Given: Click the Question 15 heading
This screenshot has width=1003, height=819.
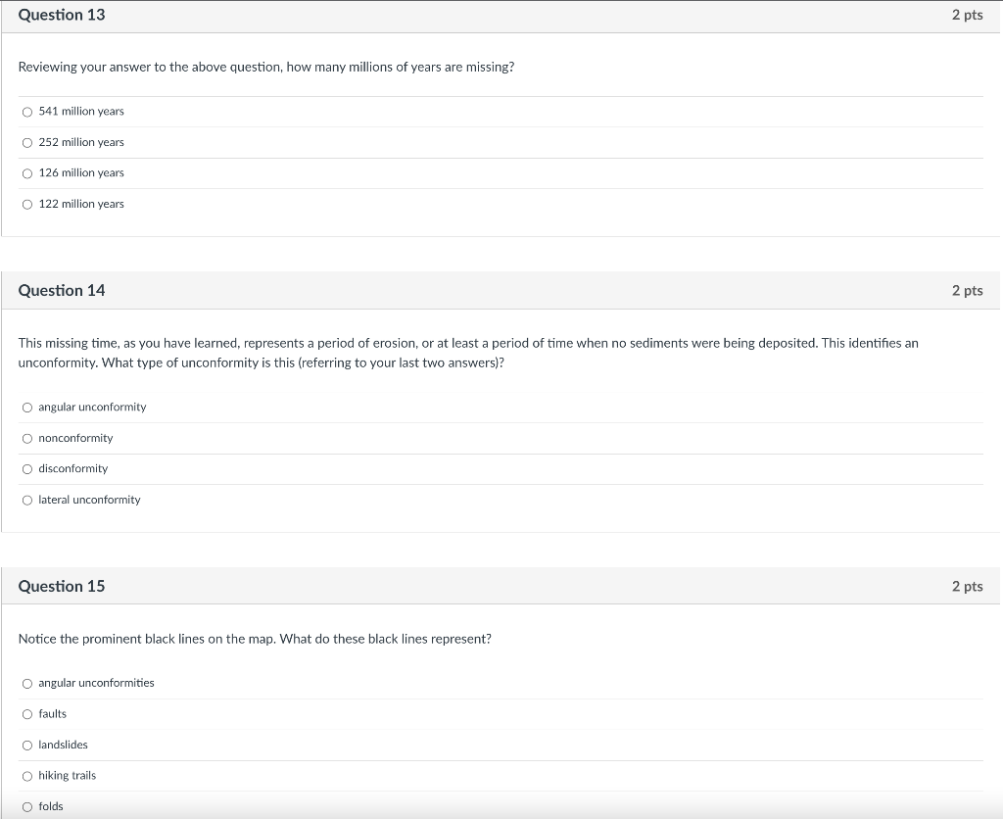Looking at the screenshot, I should coord(62,586).
